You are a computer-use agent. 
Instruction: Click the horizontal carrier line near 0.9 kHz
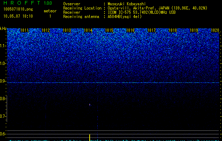(113, 82)
